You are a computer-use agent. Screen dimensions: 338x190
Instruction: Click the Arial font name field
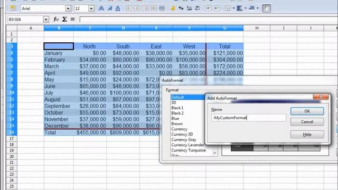tap(43, 8)
